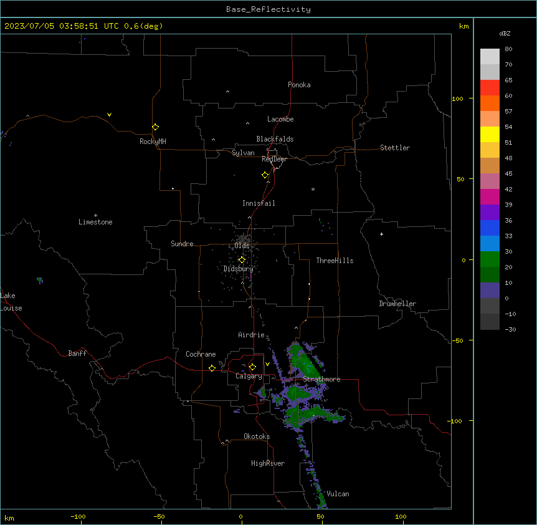Click the Sundre label
The image size is (537, 525).
[x=182, y=244]
